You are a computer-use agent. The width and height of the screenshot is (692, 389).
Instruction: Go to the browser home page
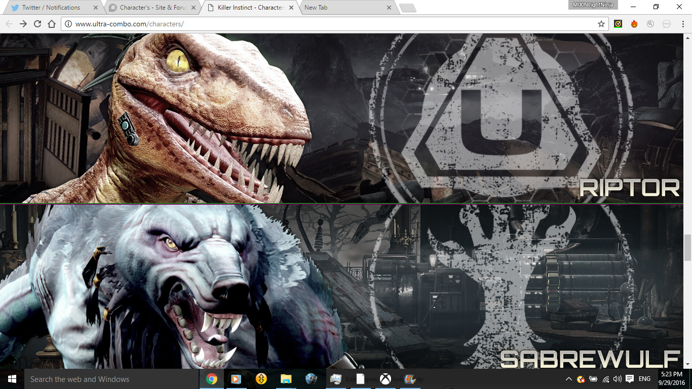pyautogui.click(x=51, y=24)
